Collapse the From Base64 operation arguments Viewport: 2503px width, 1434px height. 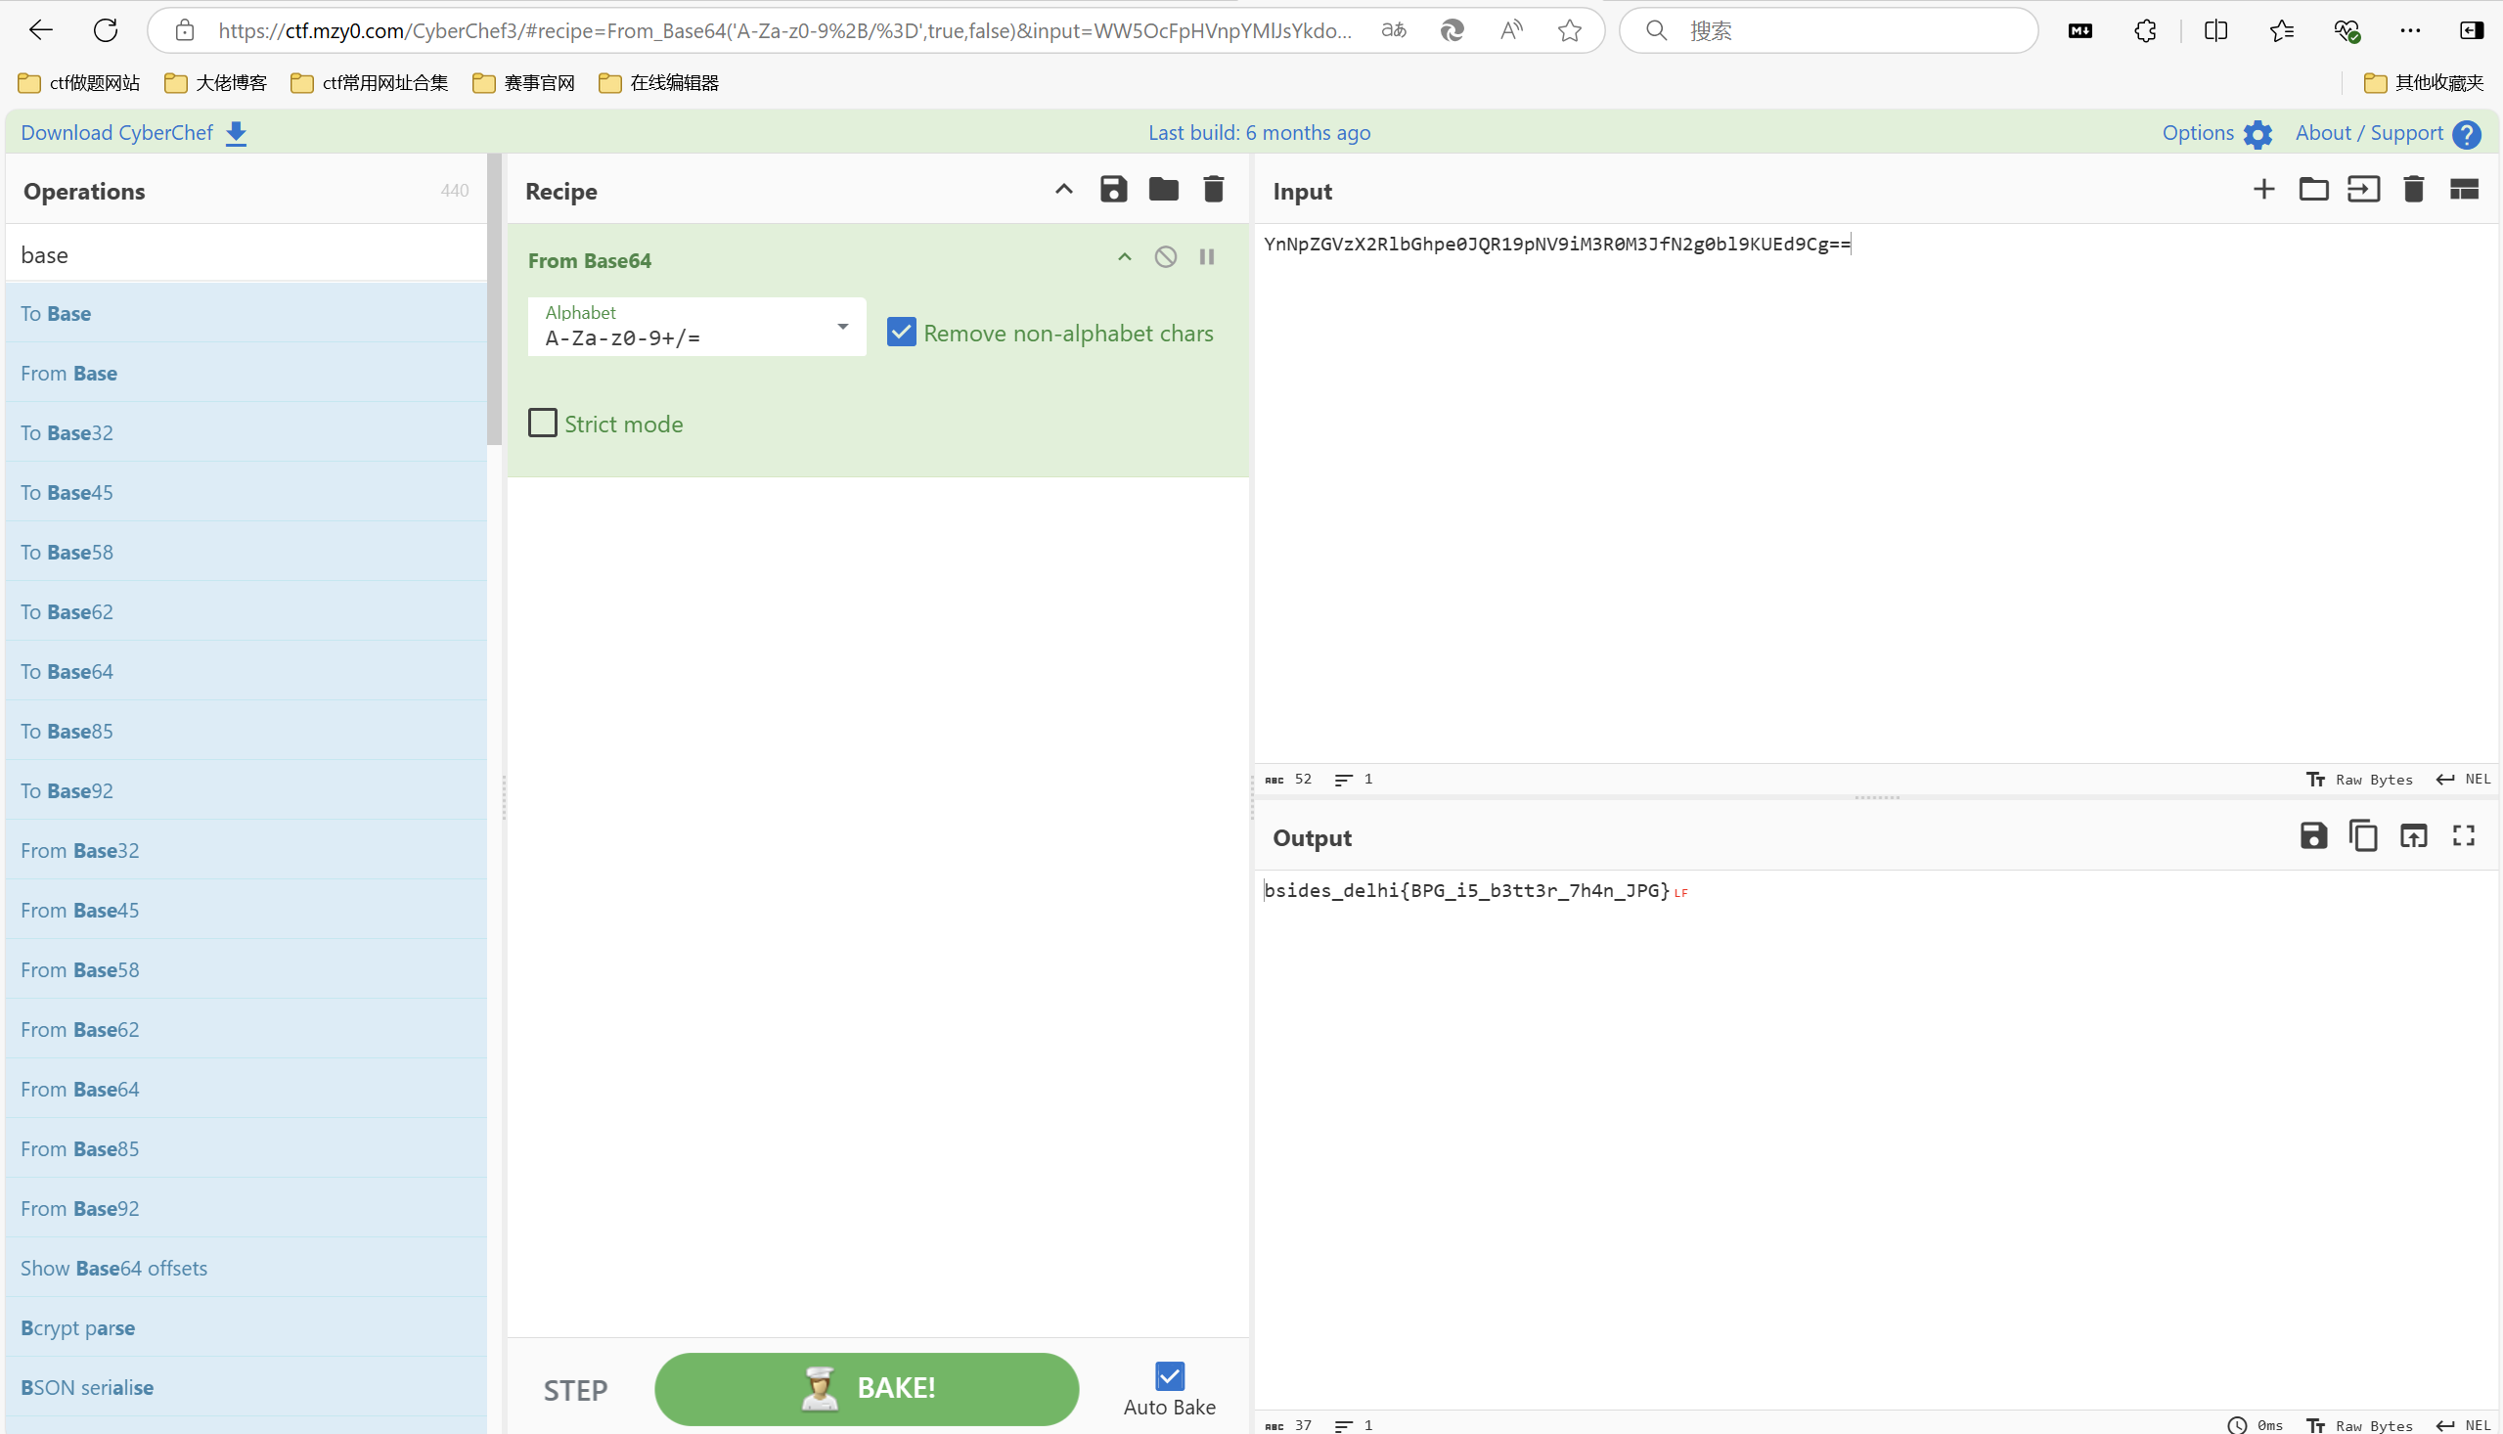point(1125,257)
